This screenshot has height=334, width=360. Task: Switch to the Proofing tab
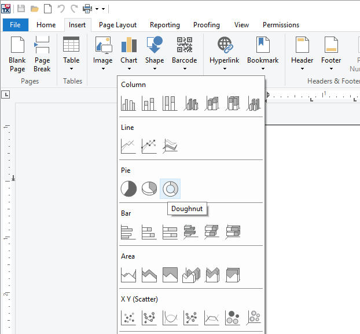coord(207,25)
